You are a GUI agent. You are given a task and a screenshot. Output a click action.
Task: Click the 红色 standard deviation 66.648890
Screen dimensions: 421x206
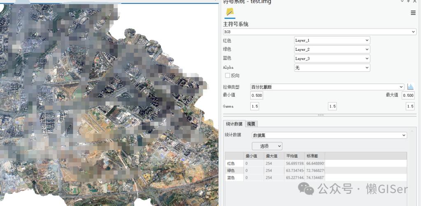315,163
